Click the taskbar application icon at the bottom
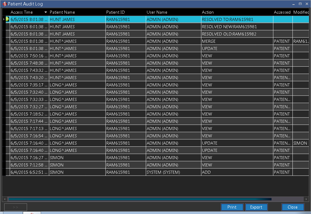 point(32,213)
